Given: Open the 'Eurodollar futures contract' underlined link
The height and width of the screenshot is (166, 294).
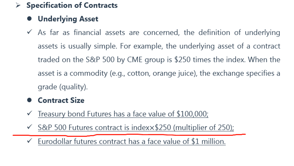Looking at the screenshot, I should 132,142.
